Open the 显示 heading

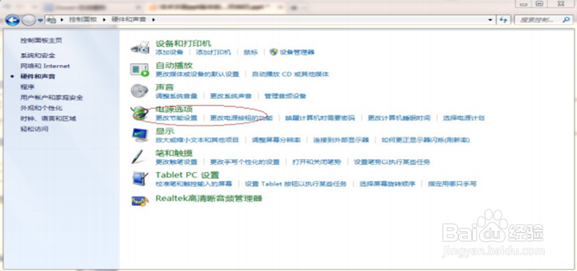(x=164, y=131)
